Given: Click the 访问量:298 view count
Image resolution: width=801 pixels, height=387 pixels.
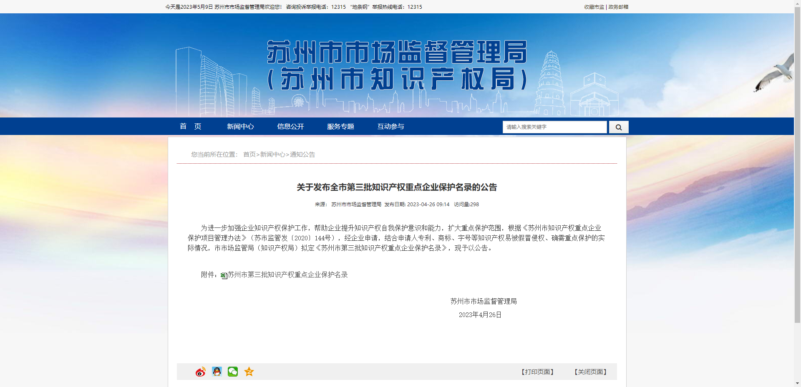Looking at the screenshot, I should (466, 205).
